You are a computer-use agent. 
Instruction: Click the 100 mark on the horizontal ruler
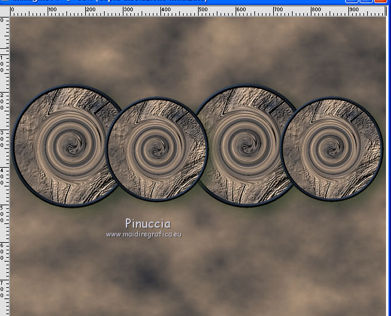point(53,10)
